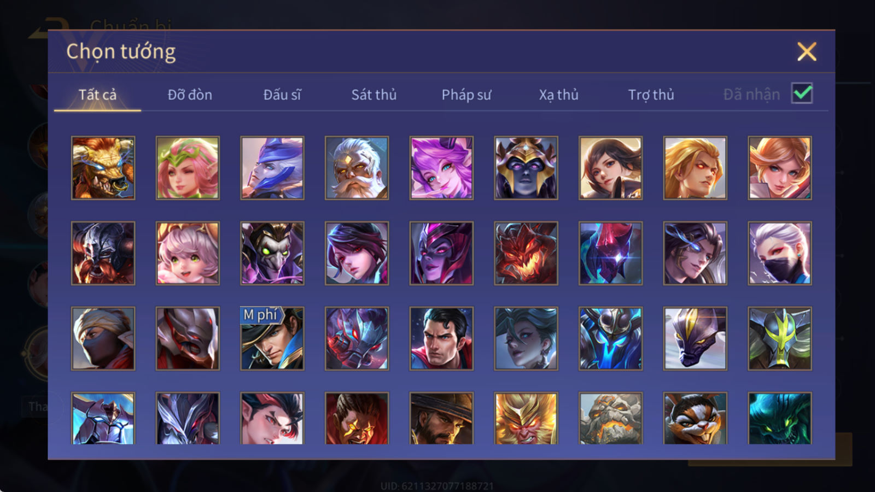Pick the hero labeled M phí

[272, 338]
